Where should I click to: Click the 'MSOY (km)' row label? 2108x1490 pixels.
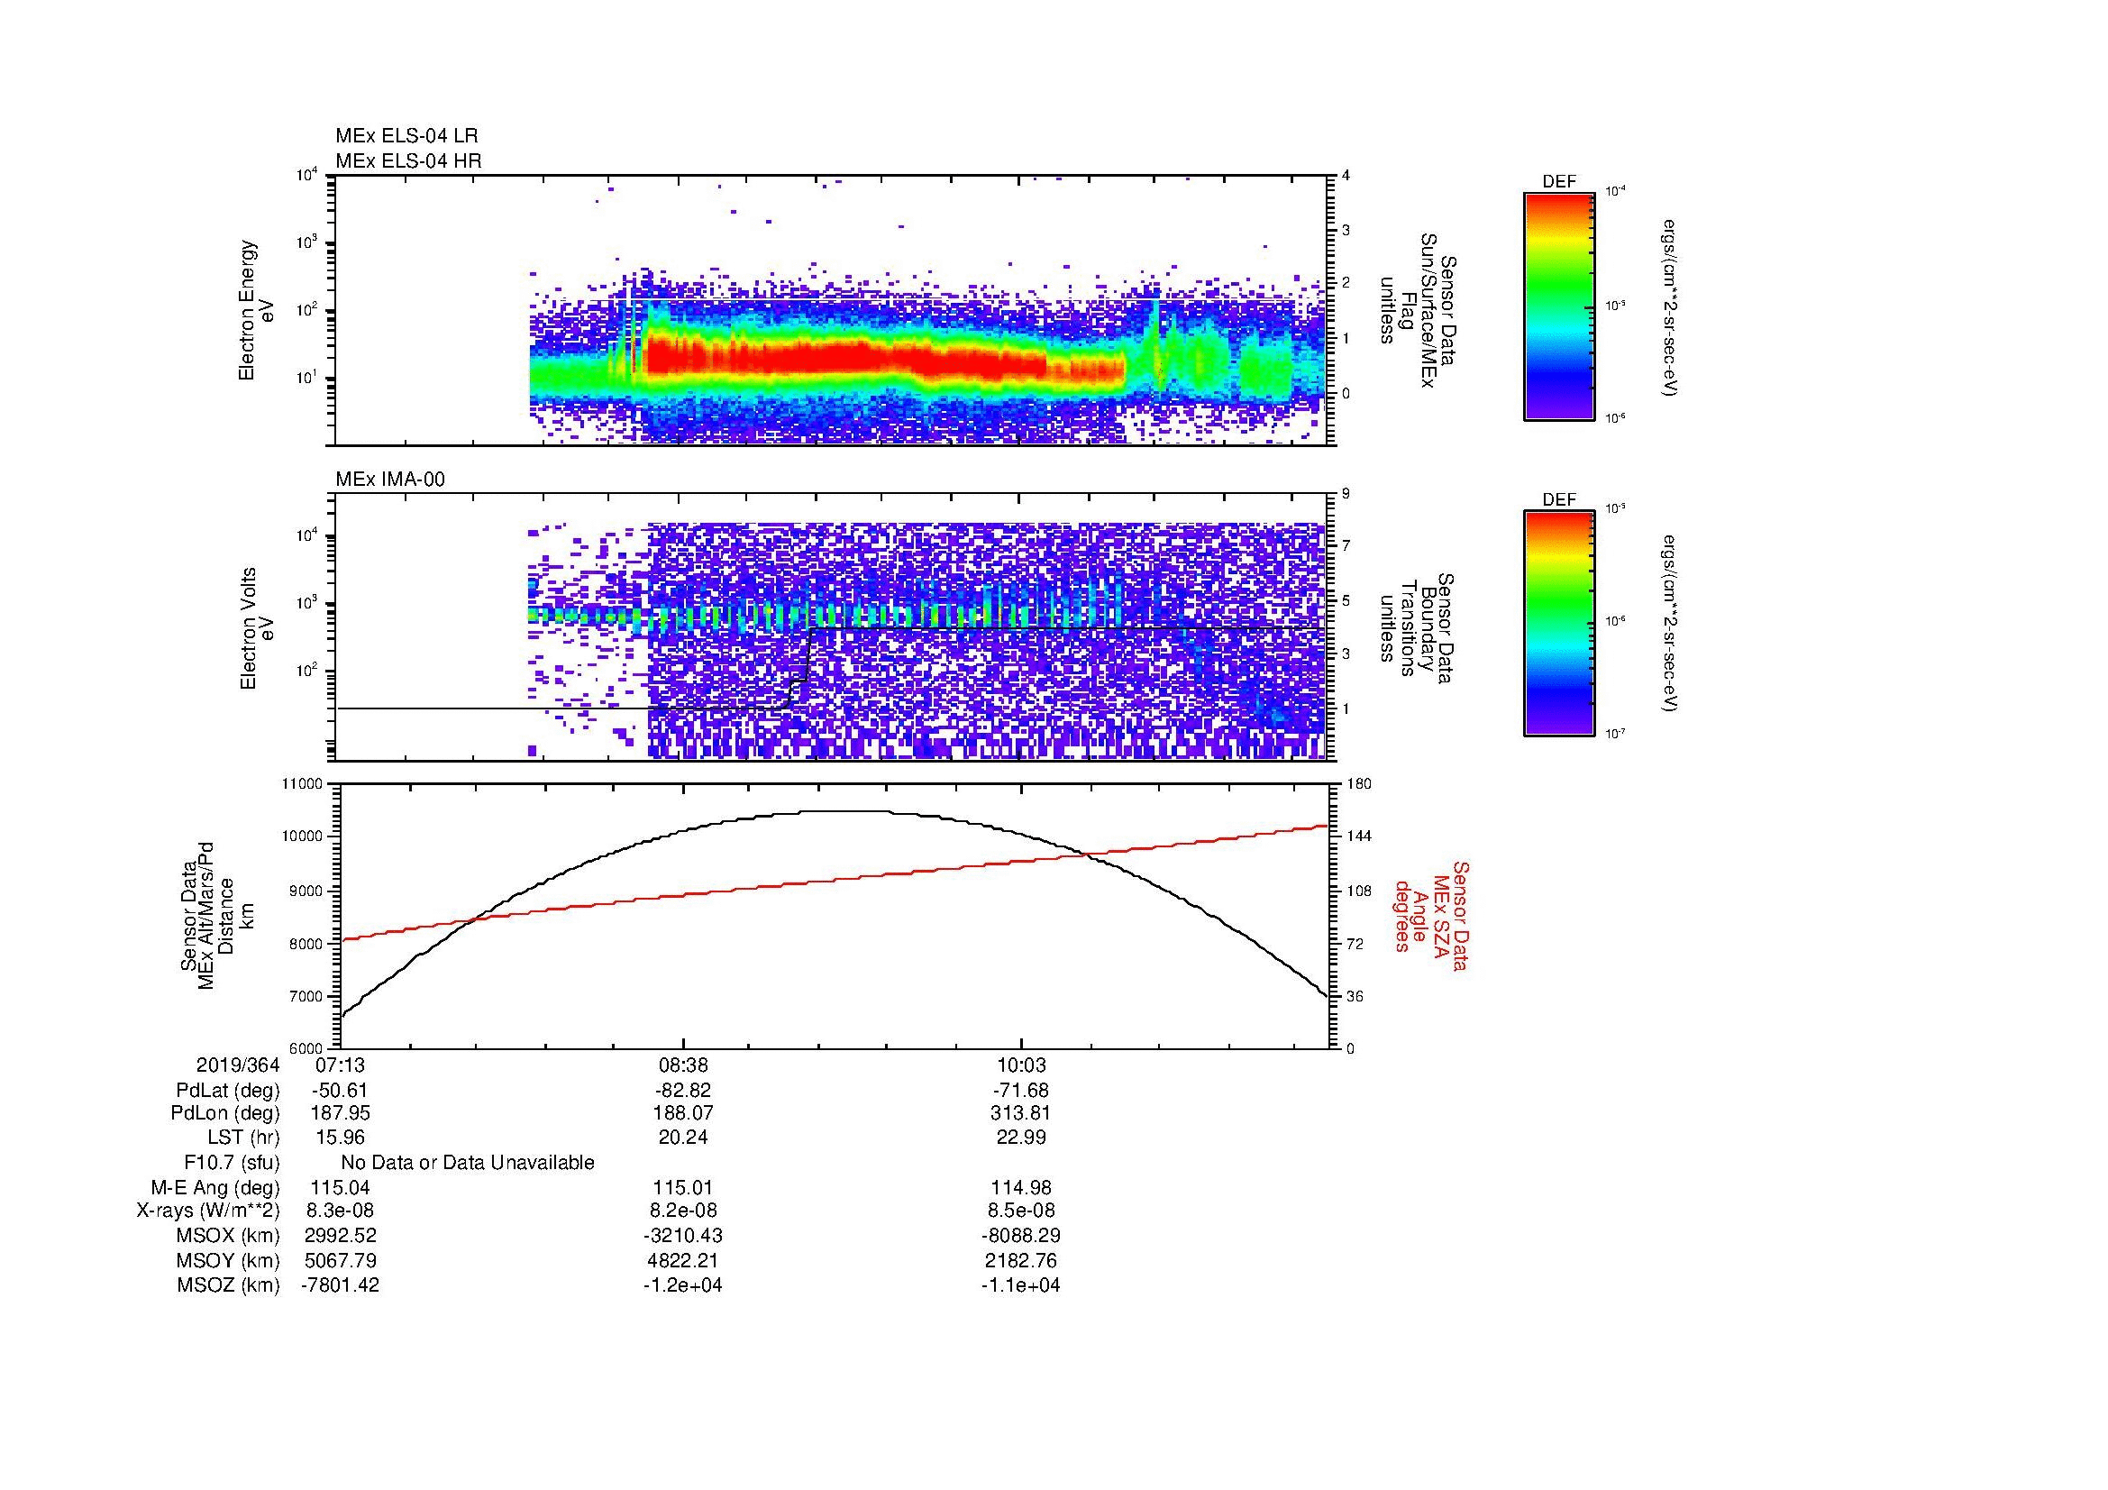click(228, 1261)
